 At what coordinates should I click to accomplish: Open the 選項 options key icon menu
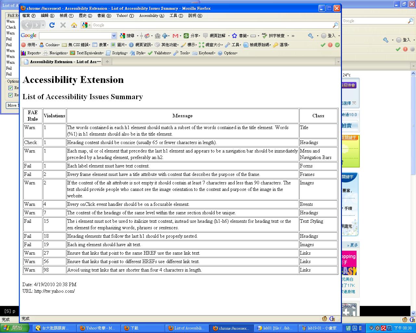coord(281,45)
